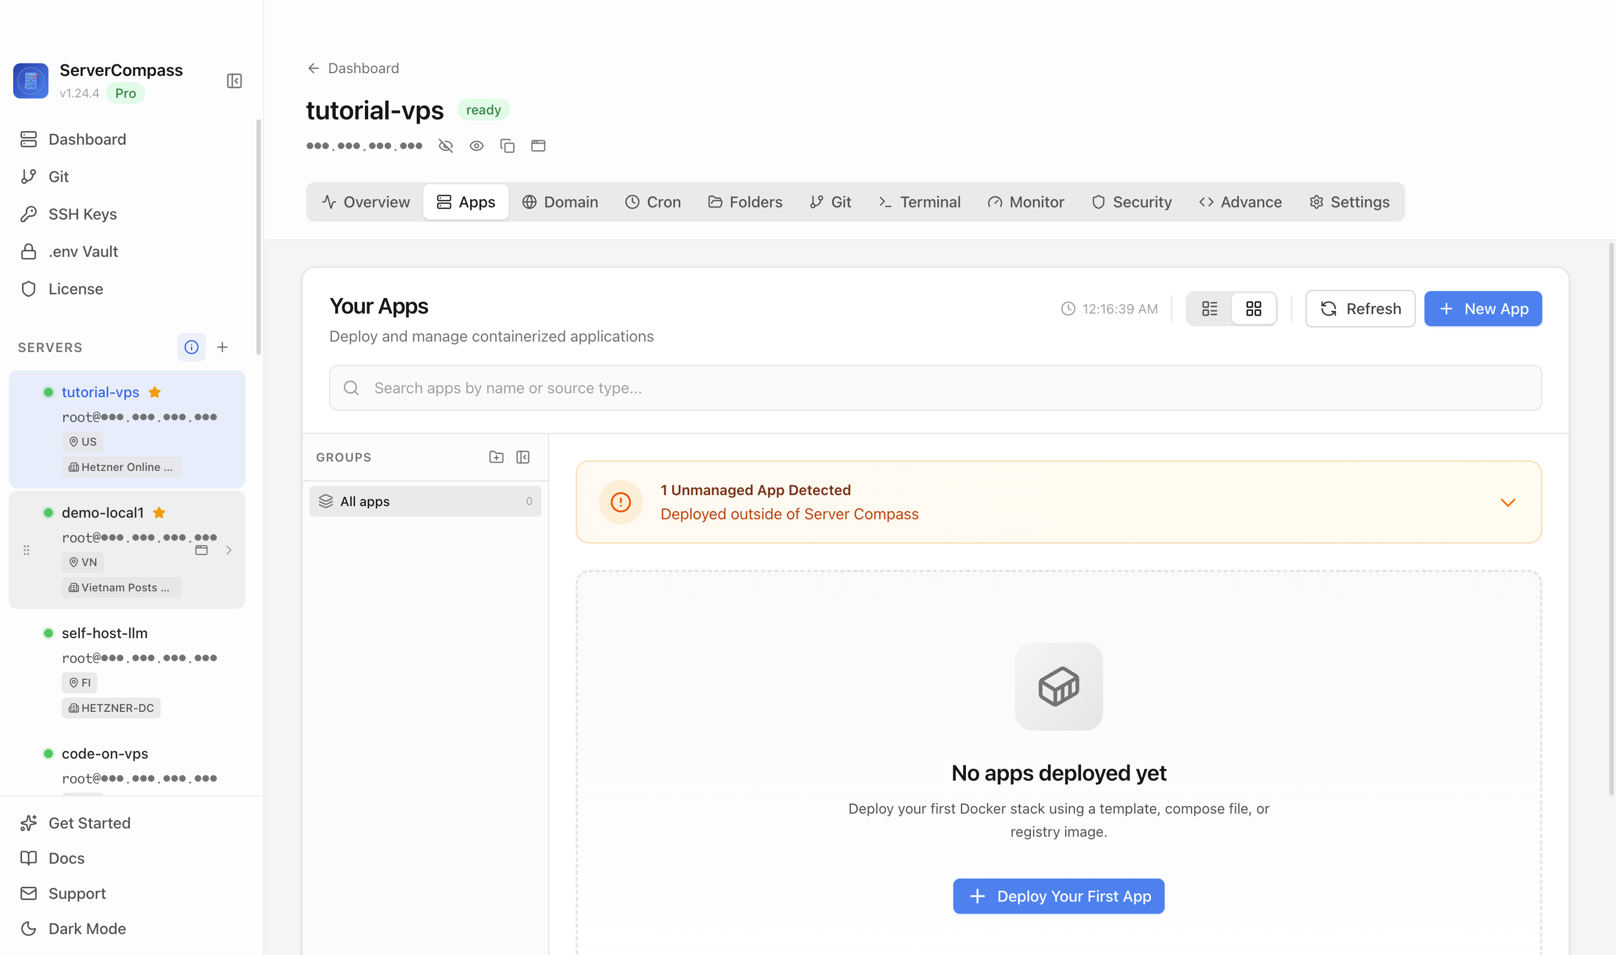Click the warning icon in unmanaged app banner
1616x955 pixels.
pyautogui.click(x=621, y=503)
